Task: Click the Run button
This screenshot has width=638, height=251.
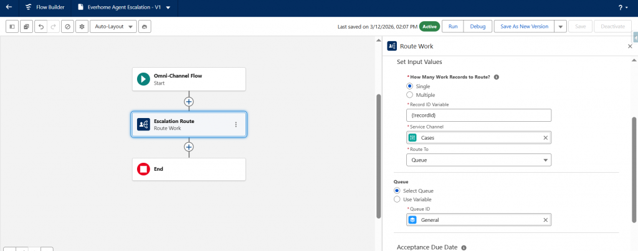Action: point(453,27)
